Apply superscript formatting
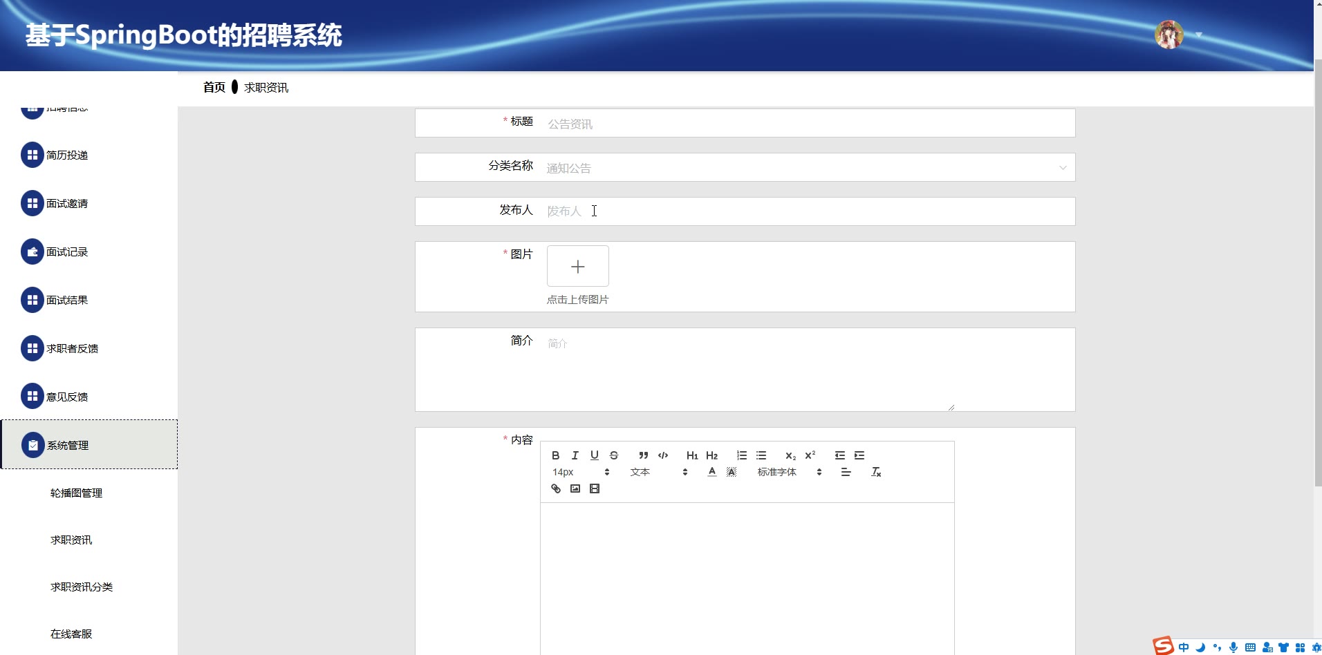This screenshot has width=1322, height=655. (x=810, y=455)
